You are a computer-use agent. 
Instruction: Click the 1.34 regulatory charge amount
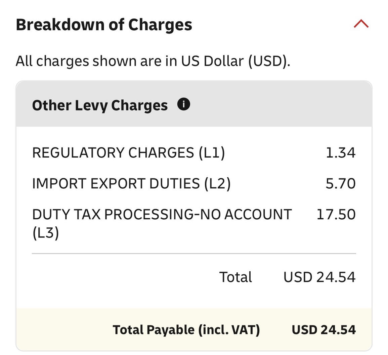[x=341, y=153]
